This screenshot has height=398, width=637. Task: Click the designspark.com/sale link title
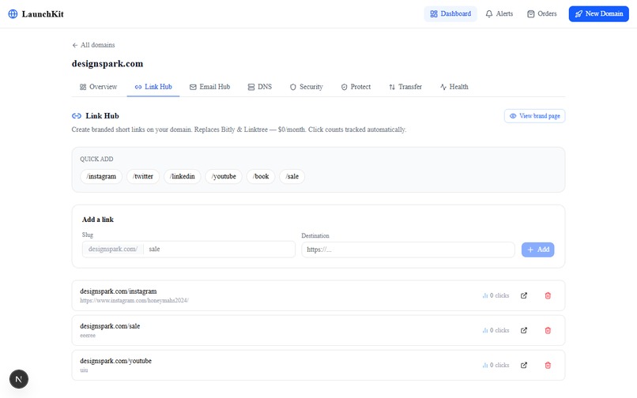[110, 326]
